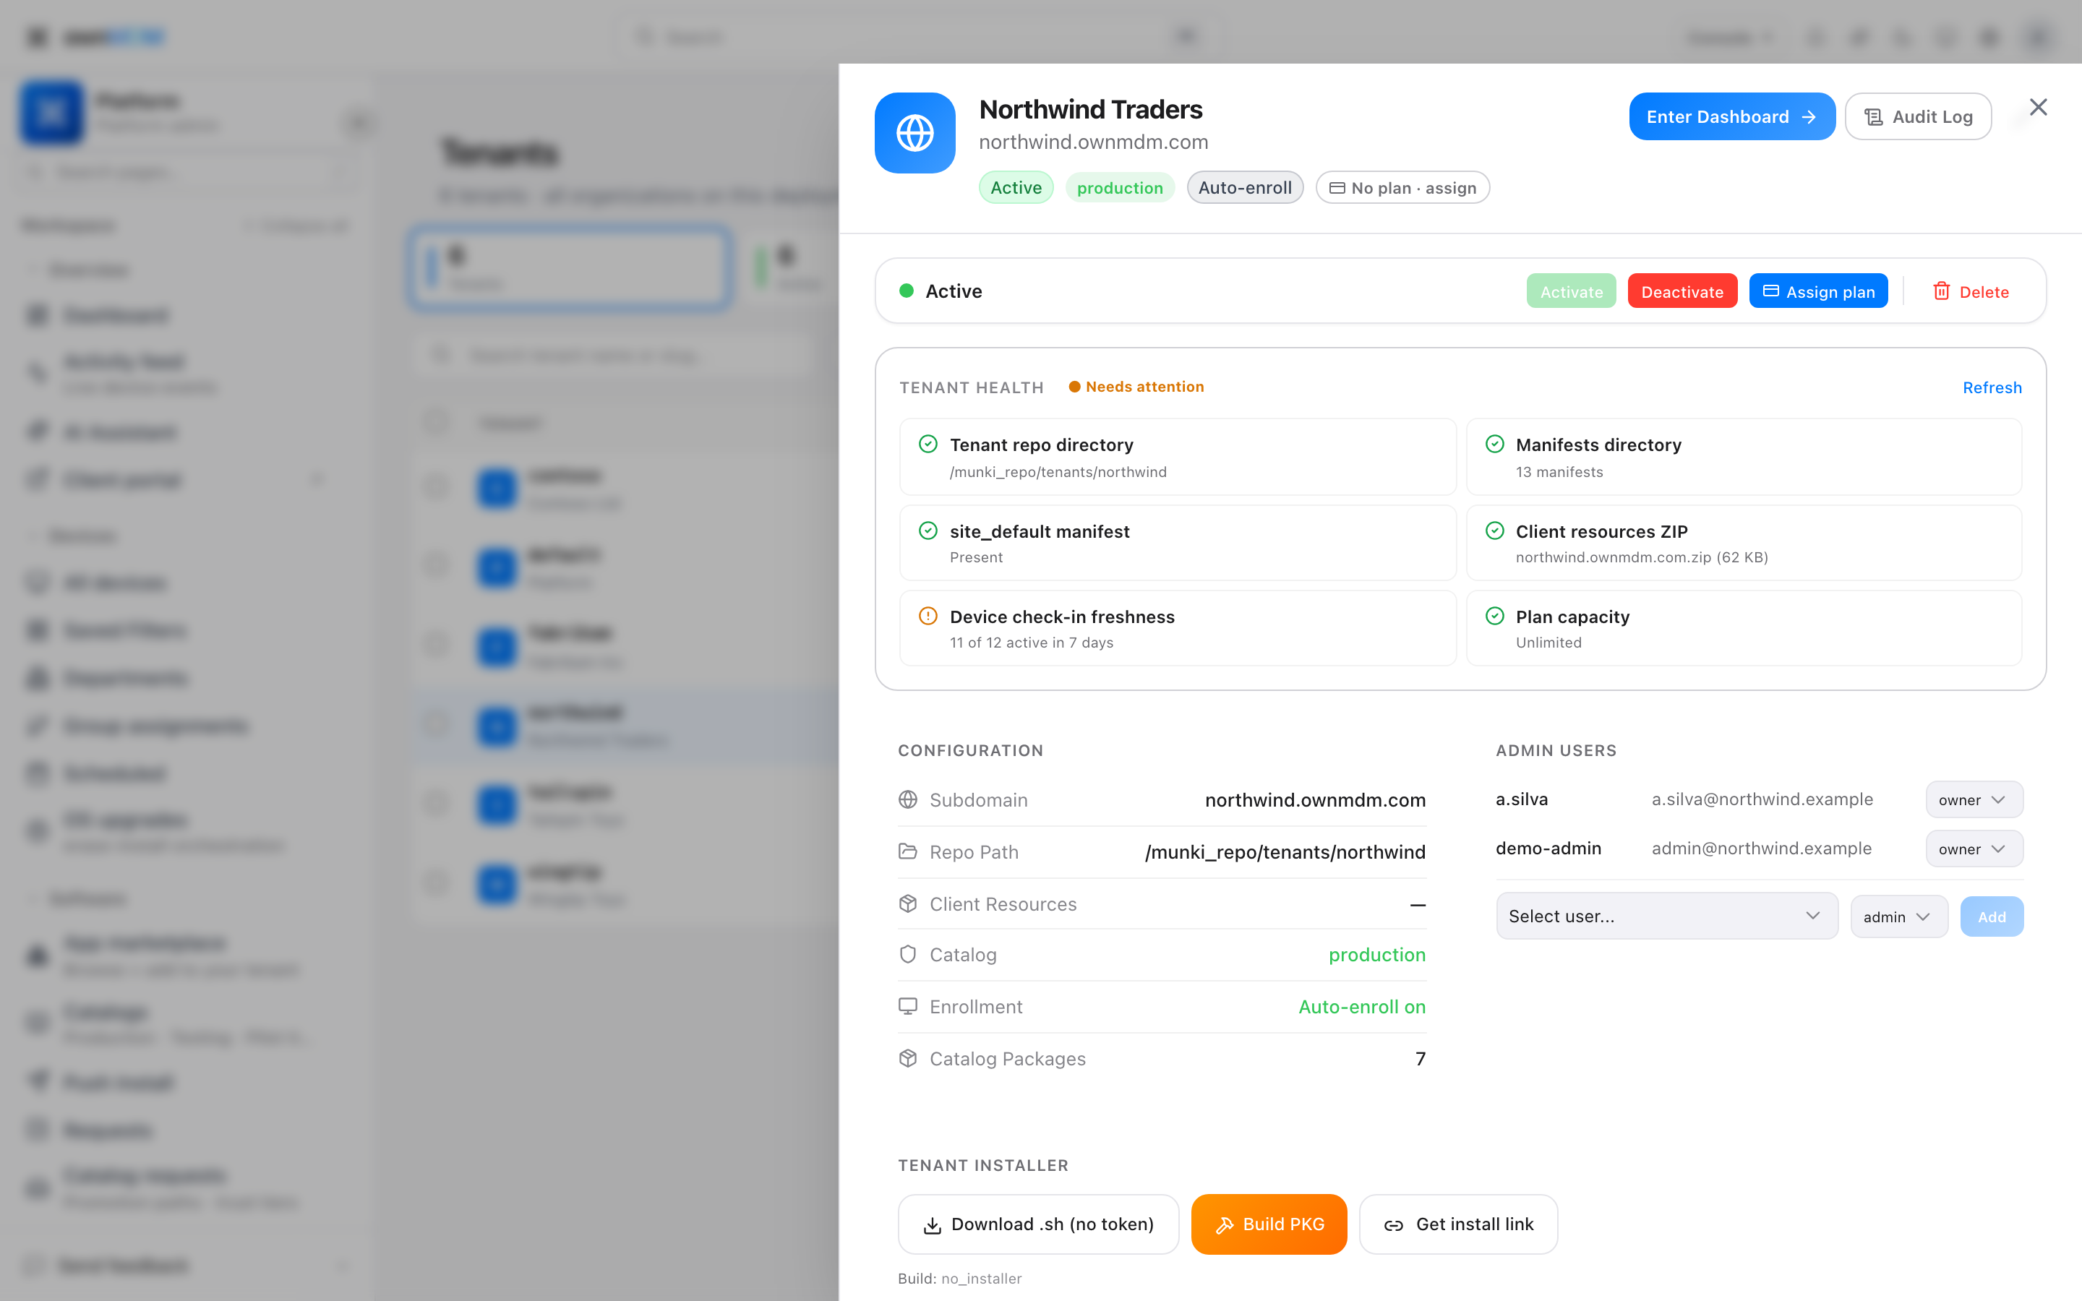The image size is (2082, 1301).
Task: Click the shield icon next to Catalog
Action: pos(908,954)
